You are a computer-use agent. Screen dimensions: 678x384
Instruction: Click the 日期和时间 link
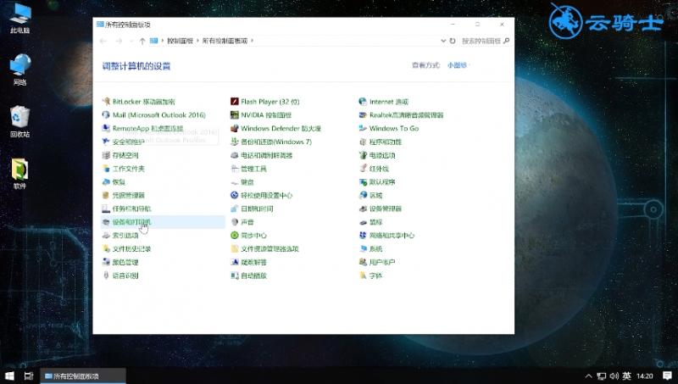click(x=257, y=209)
